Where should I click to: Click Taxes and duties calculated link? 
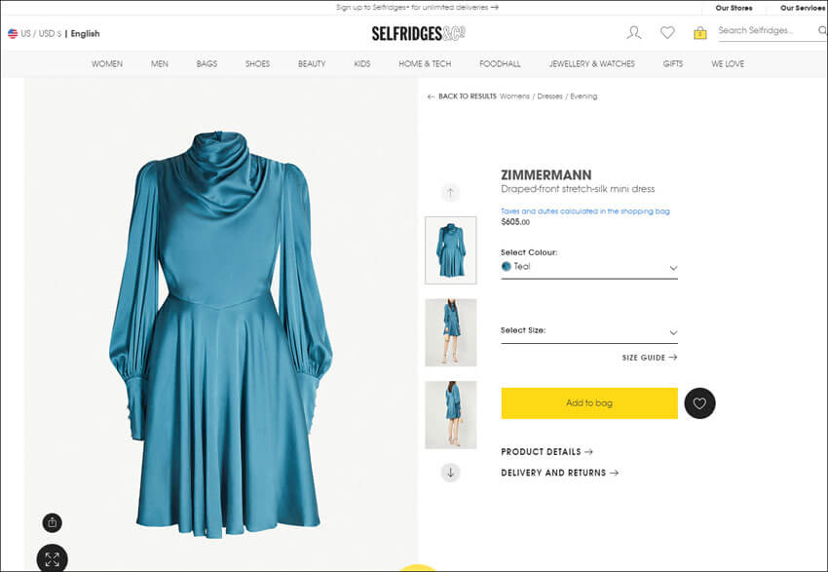click(x=585, y=211)
